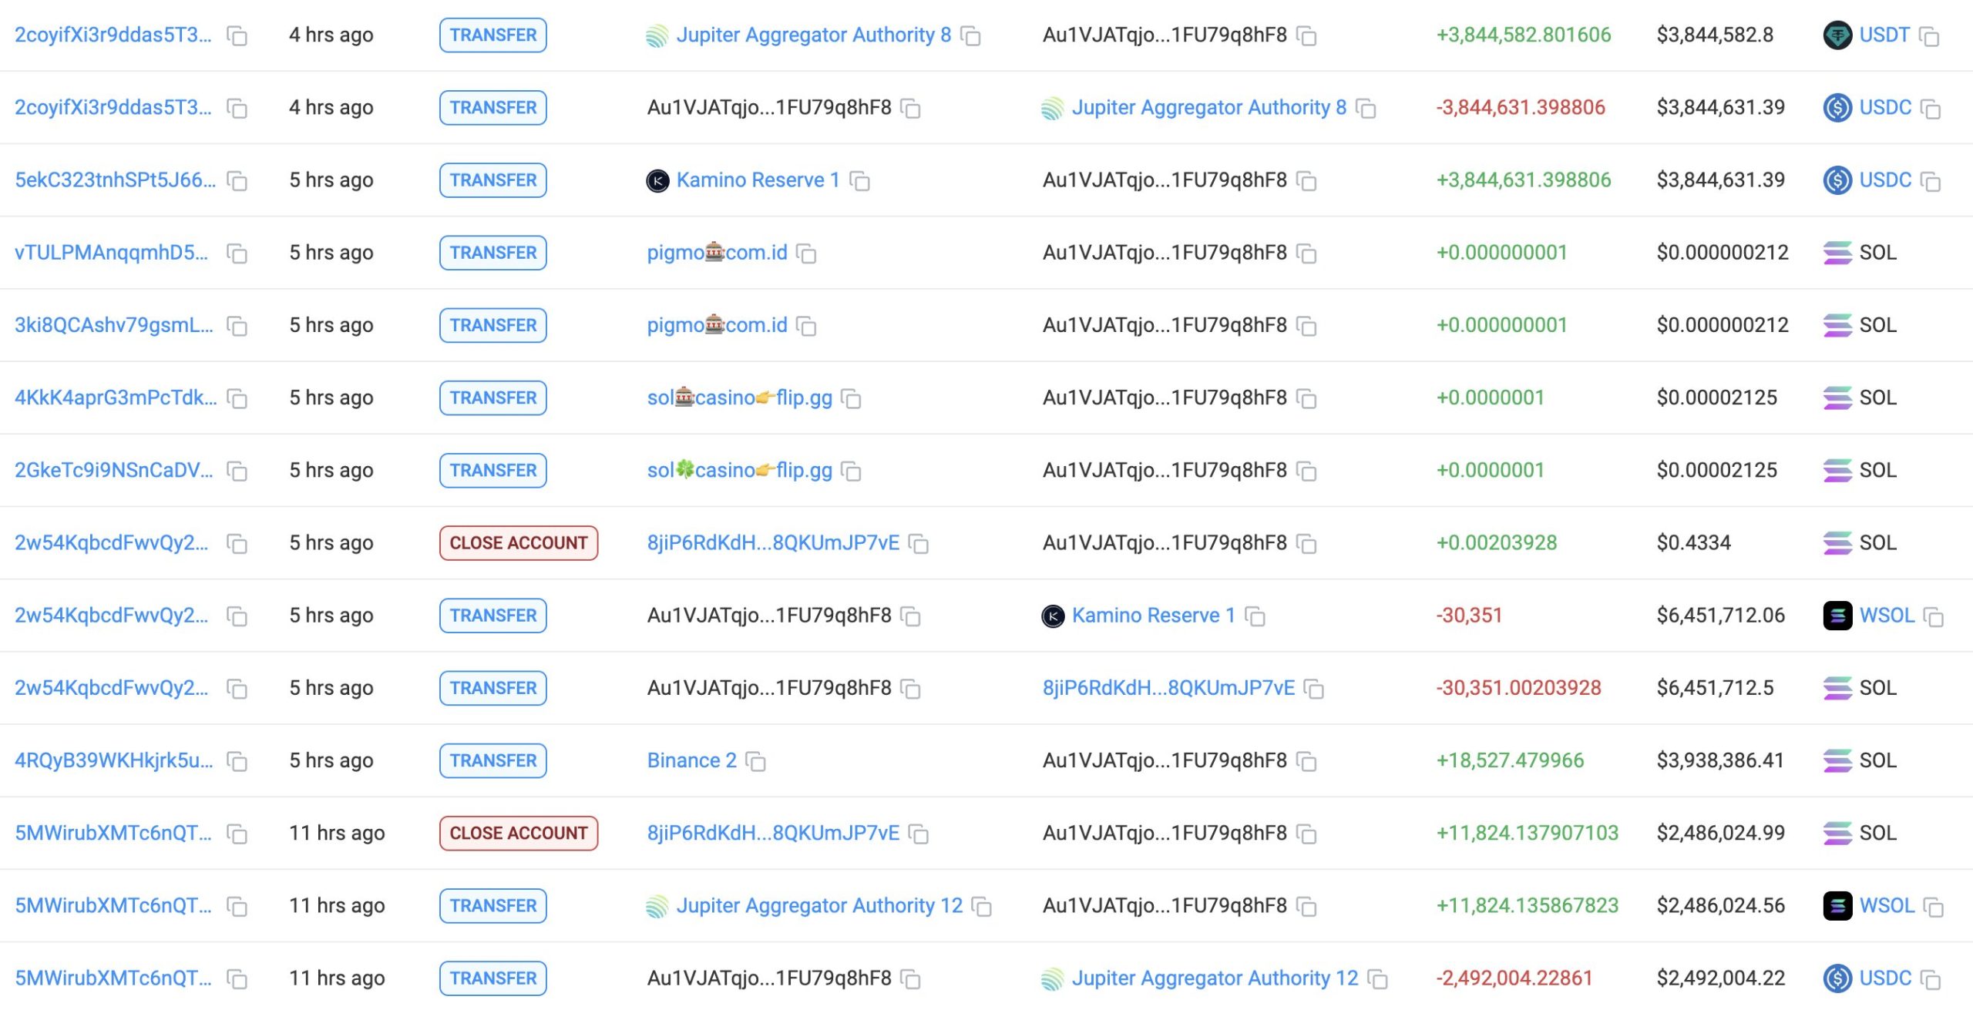Open the 4KkK4aprG3mPcTdk transaction link

coord(115,398)
